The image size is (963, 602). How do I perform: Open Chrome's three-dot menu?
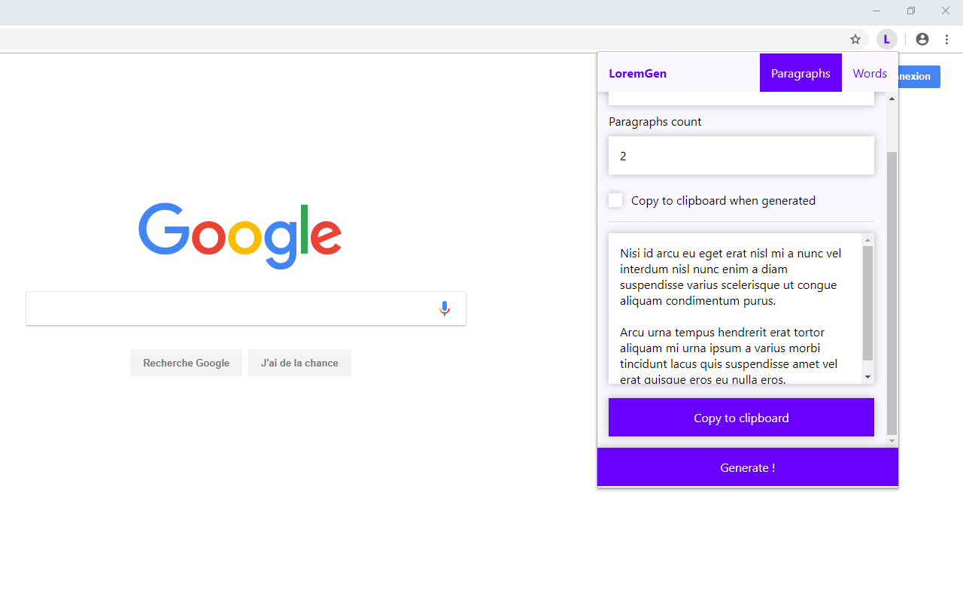click(947, 39)
